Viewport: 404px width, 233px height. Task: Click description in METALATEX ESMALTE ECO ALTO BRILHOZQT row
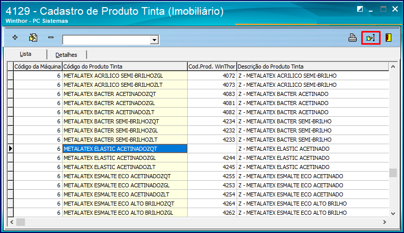click(x=312, y=204)
